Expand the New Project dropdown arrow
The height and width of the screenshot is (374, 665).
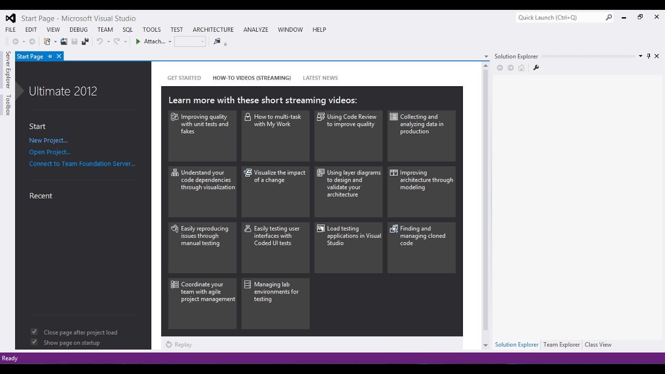tap(55, 42)
